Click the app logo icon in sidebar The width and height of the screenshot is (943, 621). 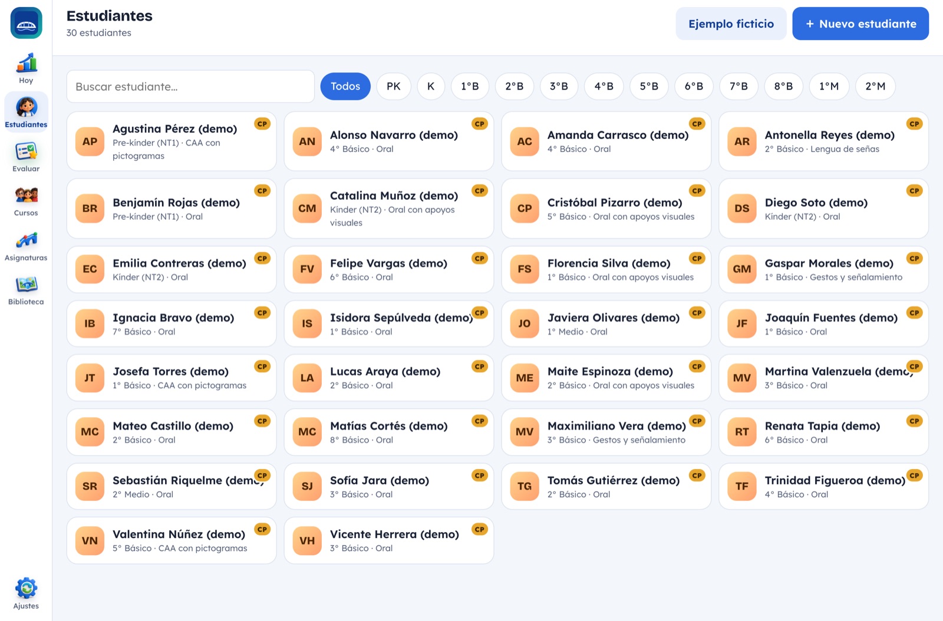26,23
